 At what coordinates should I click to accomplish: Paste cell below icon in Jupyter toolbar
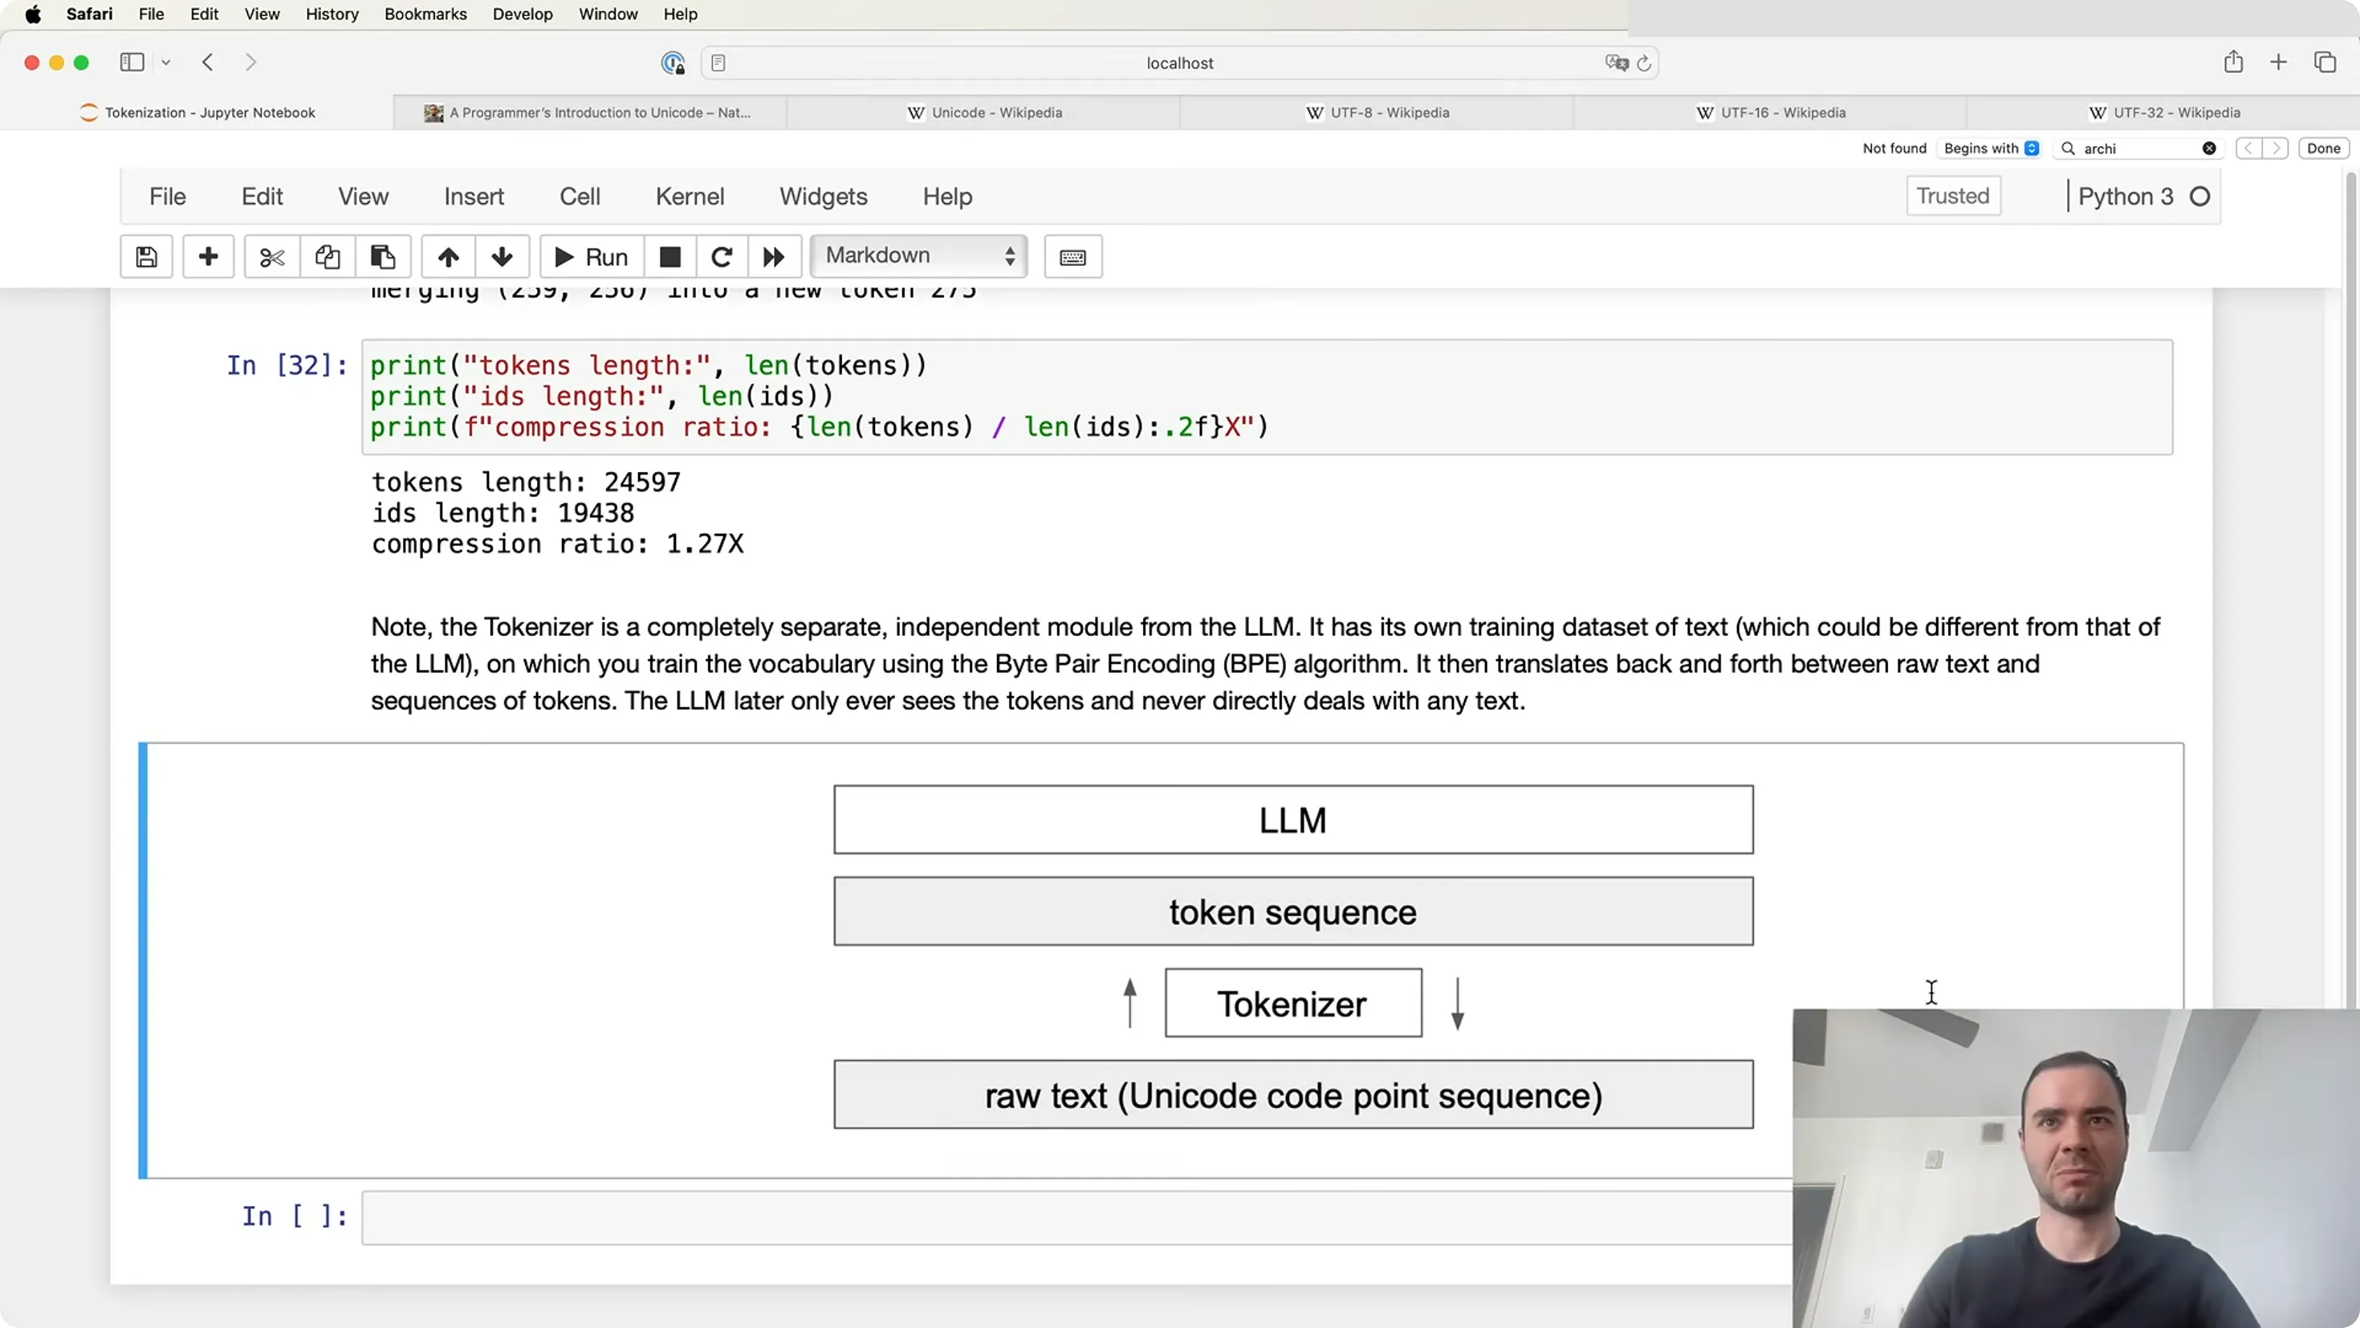(x=382, y=257)
